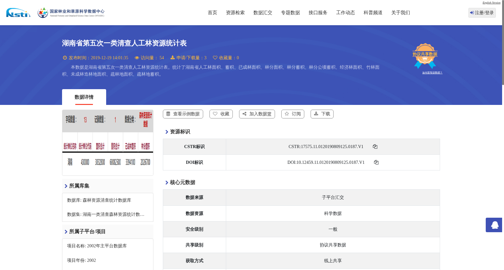The image size is (504, 270).
Task: Open 接口服务 menu item
Action: coord(318,13)
